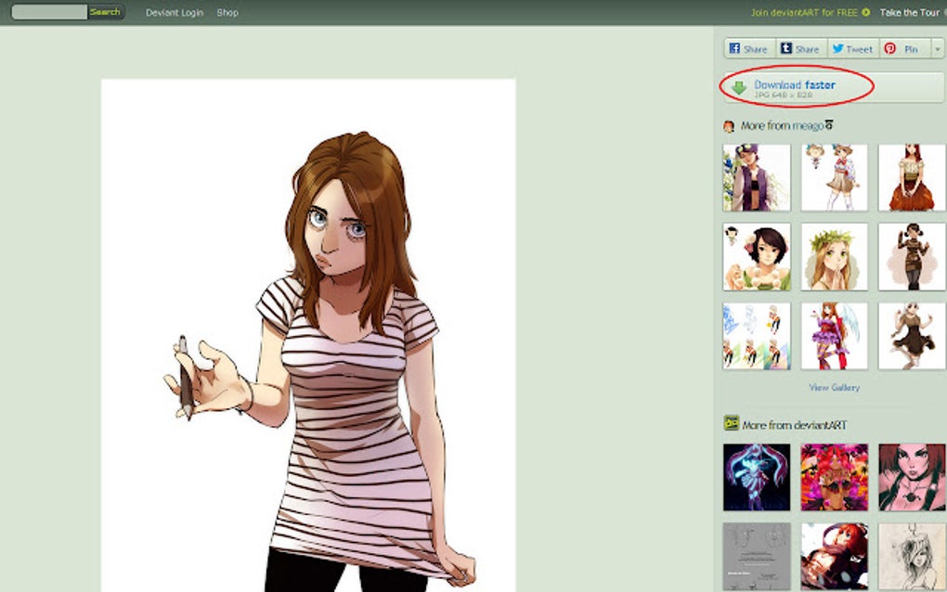Click 'Take the Tour'
Screen dimensions: 947x592
point(911,12)
